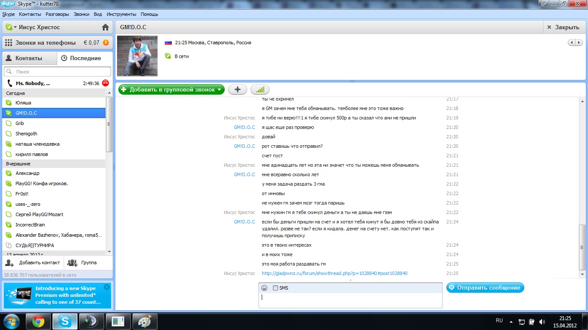Open the own status dropdown beside Иисус Христос

11,27
